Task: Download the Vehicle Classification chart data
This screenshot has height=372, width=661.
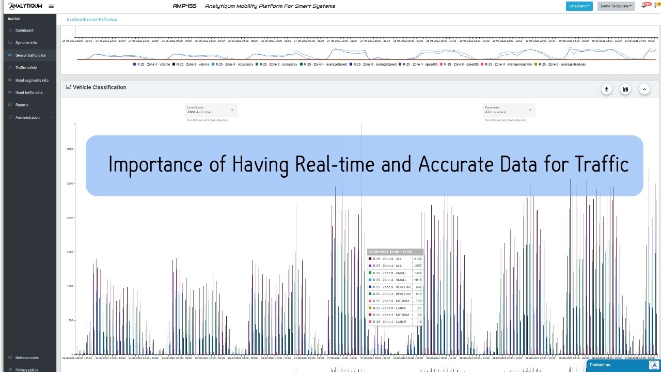Action: [607, 89]
